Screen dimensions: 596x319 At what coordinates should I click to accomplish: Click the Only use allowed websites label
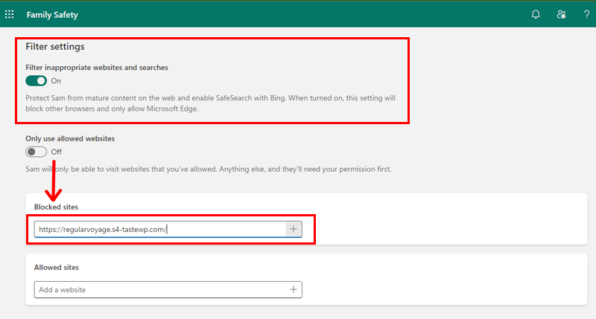point(70,139)
